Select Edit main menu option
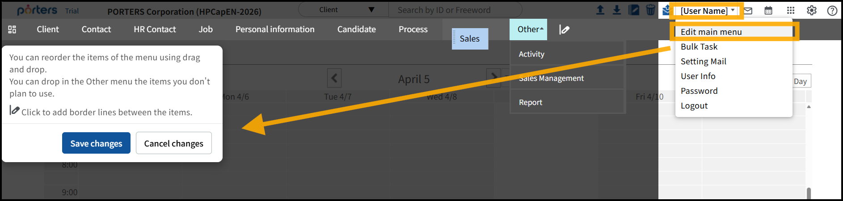843x201 pixels. pyautogui.click(x=711, y=32)
